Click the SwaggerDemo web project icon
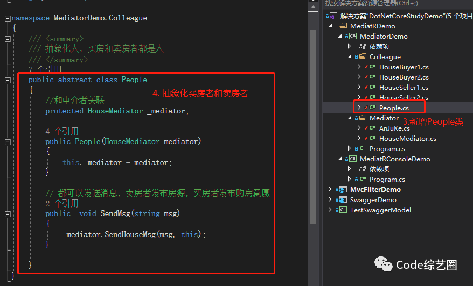Screen dimensions: 473x286 coord(343,200)
